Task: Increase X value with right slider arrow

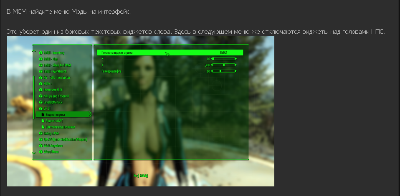Action: point(235,59)
